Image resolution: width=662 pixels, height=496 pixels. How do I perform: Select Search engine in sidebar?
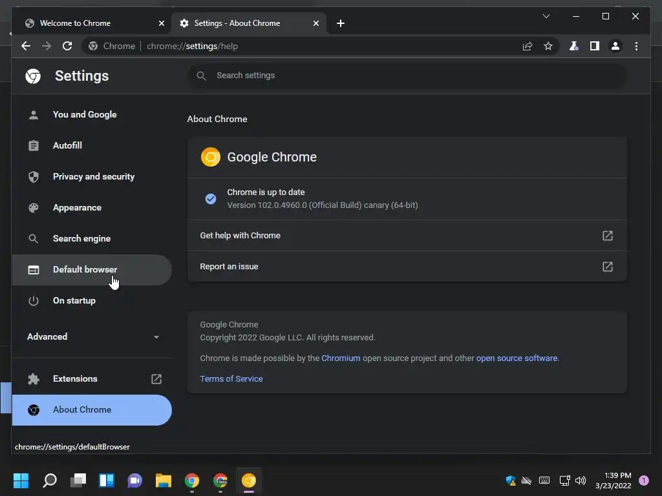pyautogui.click(x=92, y=239)
